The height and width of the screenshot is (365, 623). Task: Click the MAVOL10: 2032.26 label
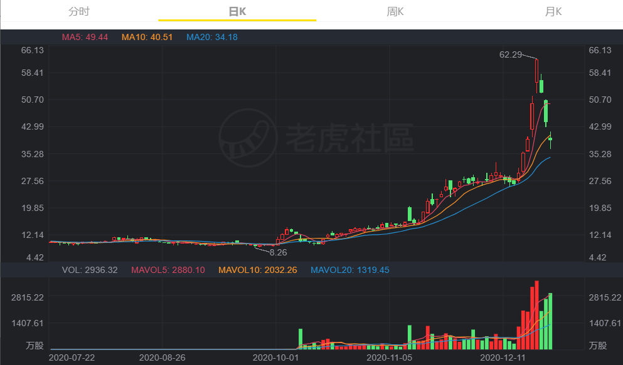257,270
